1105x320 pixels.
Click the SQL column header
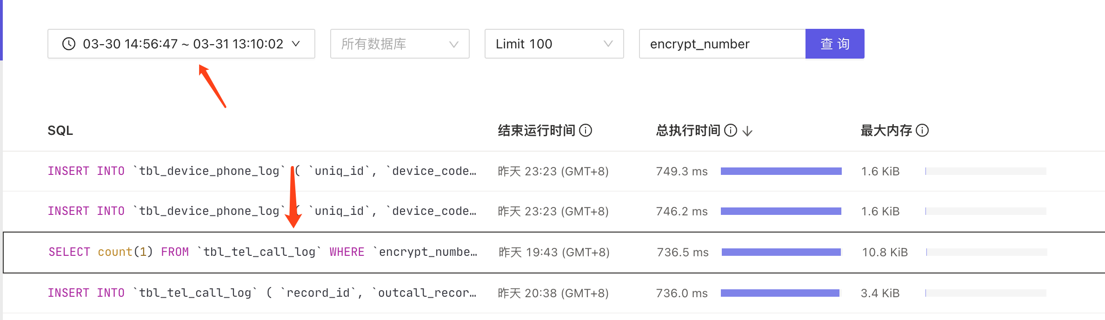click(x=60, y=131)
